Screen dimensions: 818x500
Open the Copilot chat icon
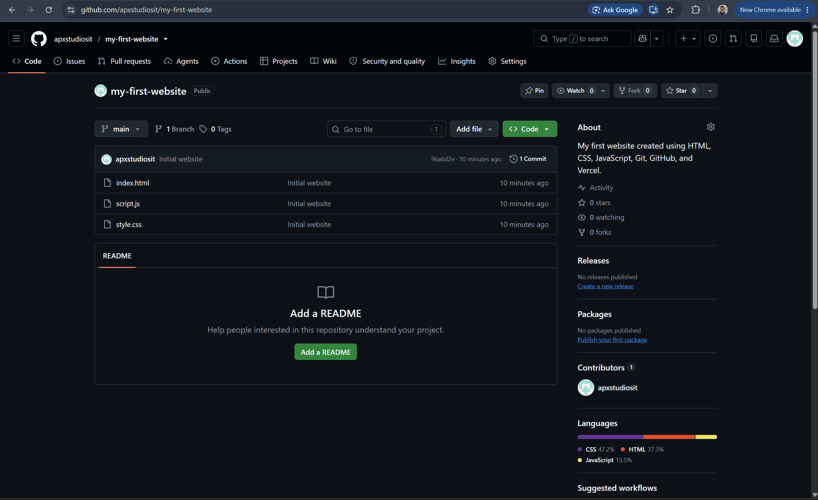click(x=643, y=39)
